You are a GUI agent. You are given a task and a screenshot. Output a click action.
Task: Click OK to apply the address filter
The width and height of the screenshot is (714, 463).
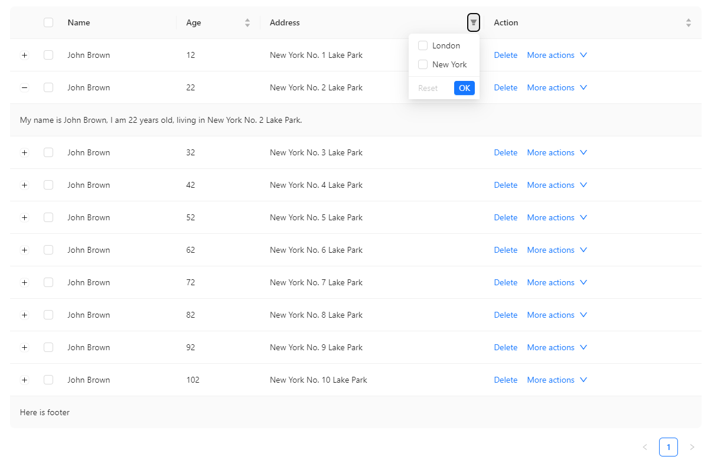click(x=464, y=87)
